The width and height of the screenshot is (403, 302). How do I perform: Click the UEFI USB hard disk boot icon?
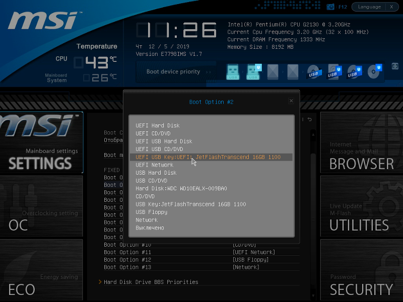pyautogui.click(x=334, y=72)
